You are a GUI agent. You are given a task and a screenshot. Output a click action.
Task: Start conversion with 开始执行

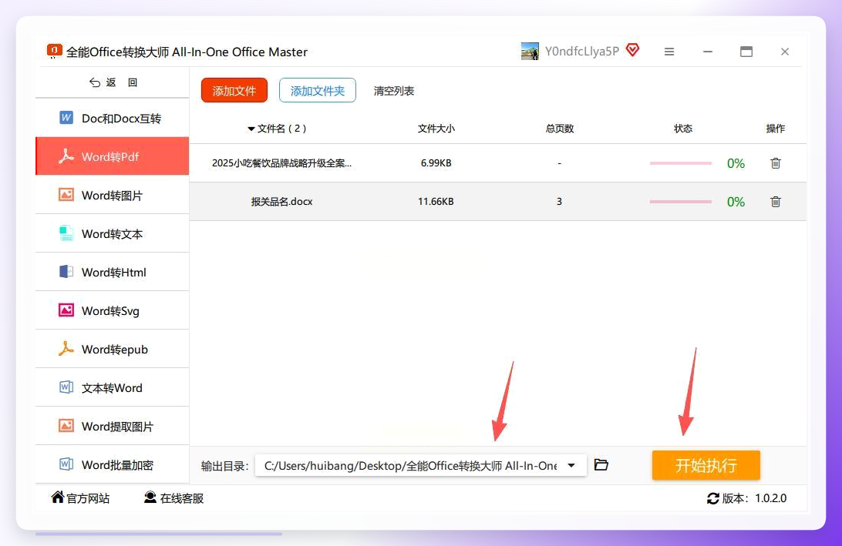coord(706,465)
